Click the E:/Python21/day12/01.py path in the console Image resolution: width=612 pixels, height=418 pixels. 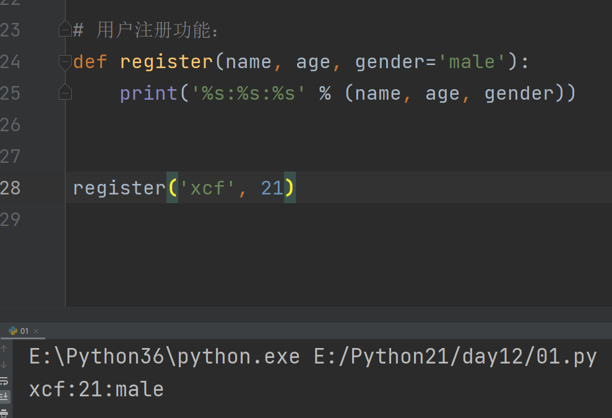(455, 357)
